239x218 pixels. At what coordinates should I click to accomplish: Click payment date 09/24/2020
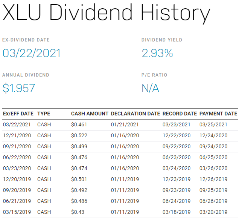pyautogui.click(x=213, y=146)
